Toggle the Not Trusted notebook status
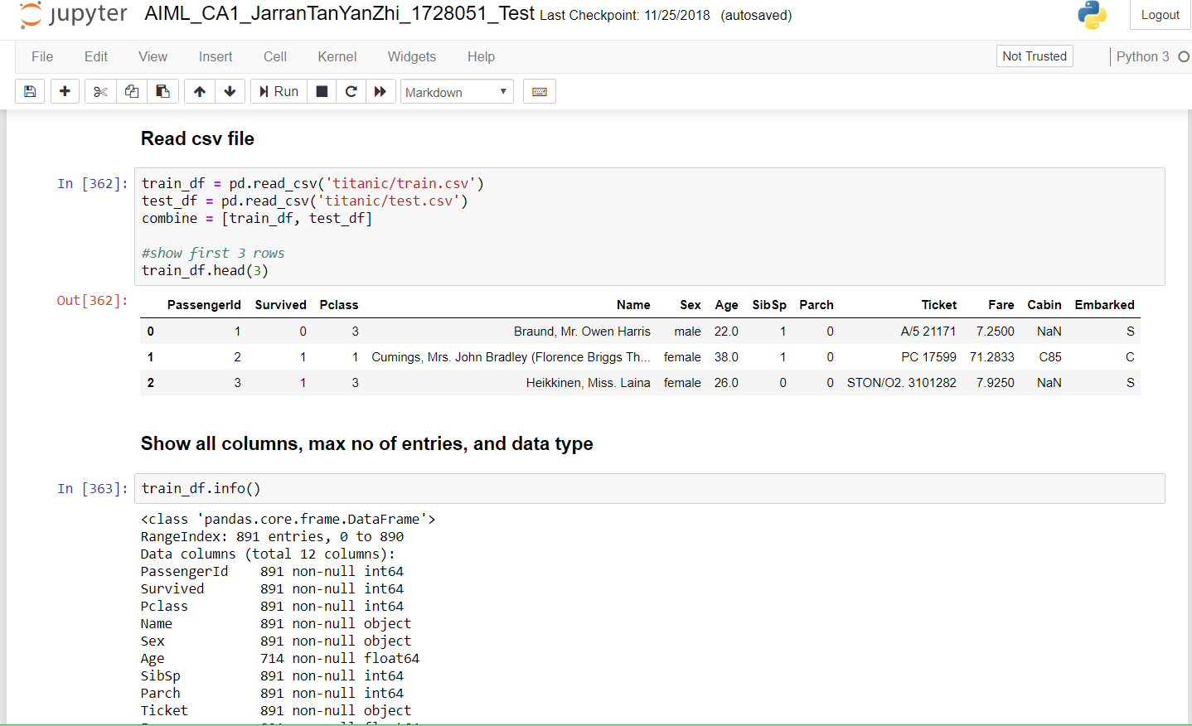Image resolution: width=1192 pixels, height=726 pixels. tap(1034, 56)
